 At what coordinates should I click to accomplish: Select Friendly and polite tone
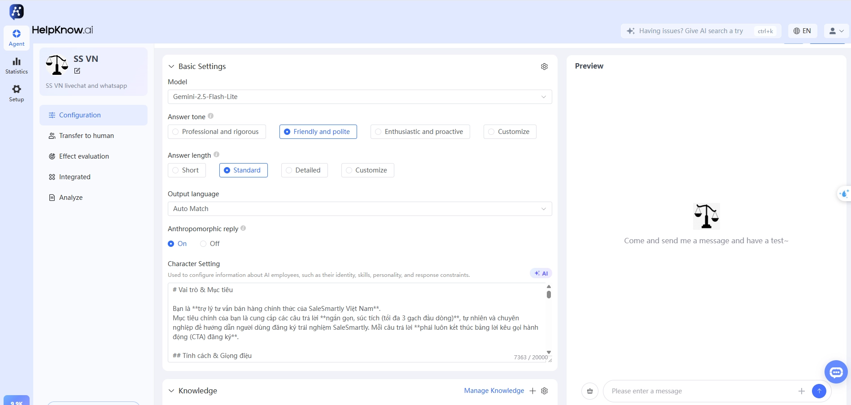(x=318, y=132)
